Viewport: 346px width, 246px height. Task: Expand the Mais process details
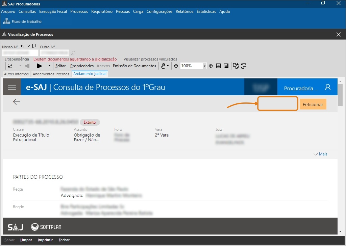click(321, 154)
